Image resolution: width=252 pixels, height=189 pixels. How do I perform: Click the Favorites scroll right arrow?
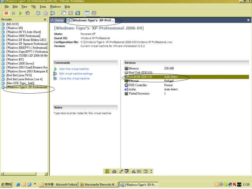point(46,174)
